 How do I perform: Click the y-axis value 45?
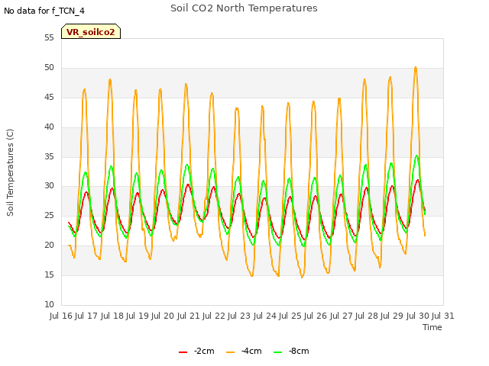click(49, 98)
